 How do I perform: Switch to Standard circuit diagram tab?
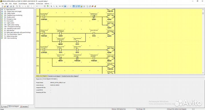[x=54, y=76]
